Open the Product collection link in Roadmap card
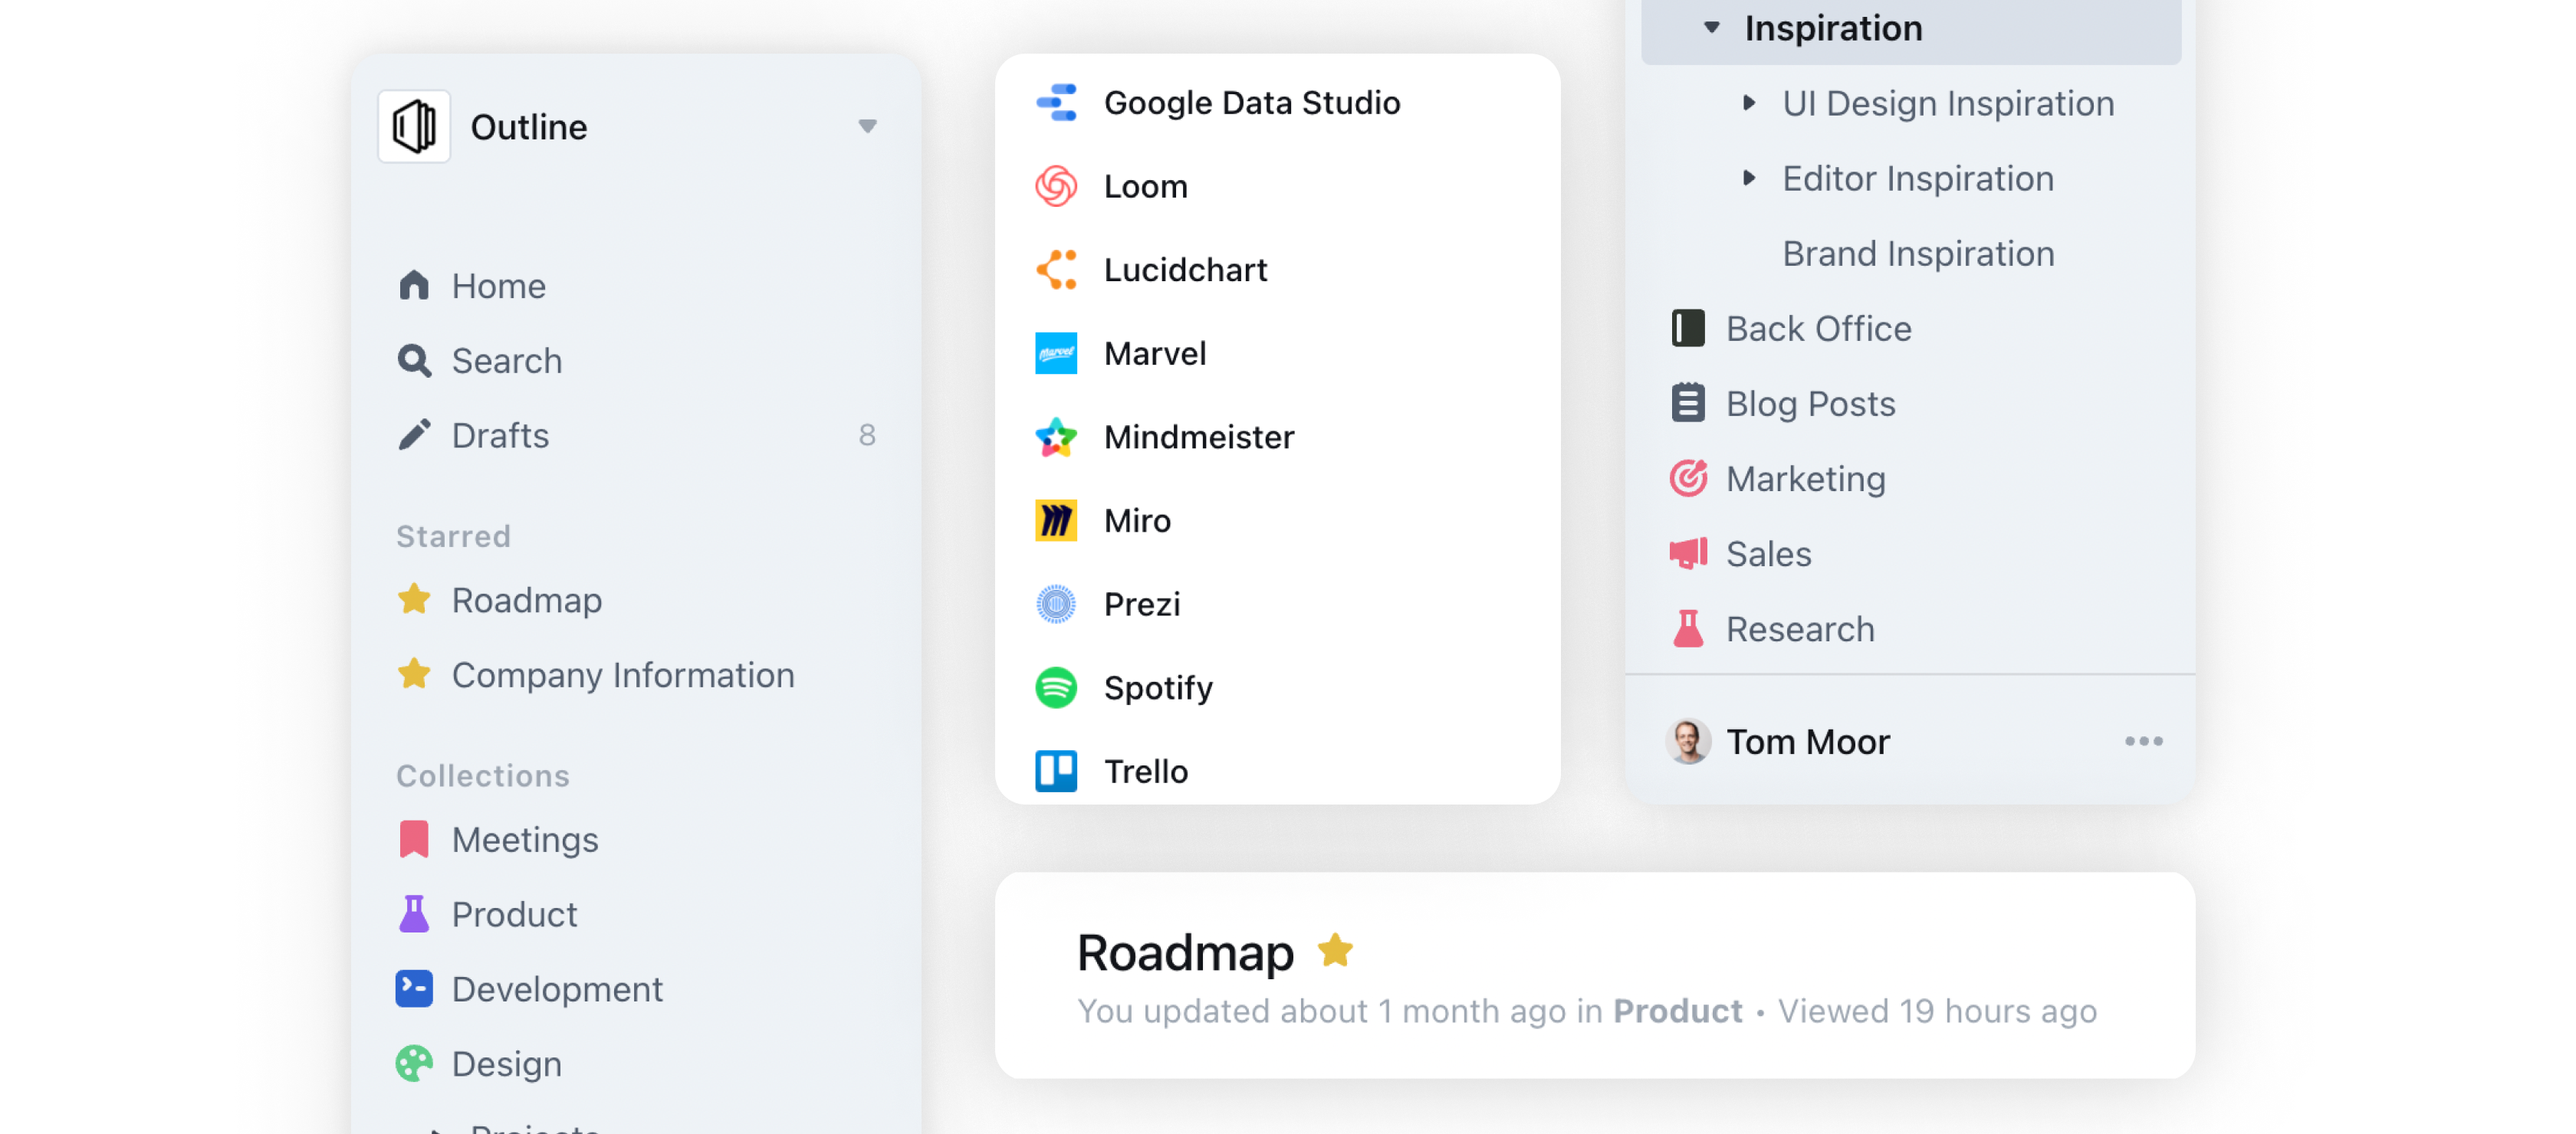Viewport: 2576px width, 1134px height. [x=1677, y=1011]
